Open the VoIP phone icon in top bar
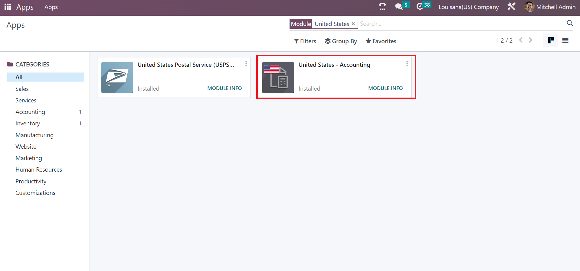Screen dimensions: 580x271 (x=382, y=7)
